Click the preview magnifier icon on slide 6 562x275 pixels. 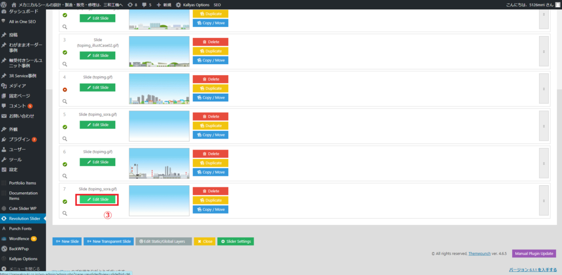pyautogui.click(x=65, y=176)
